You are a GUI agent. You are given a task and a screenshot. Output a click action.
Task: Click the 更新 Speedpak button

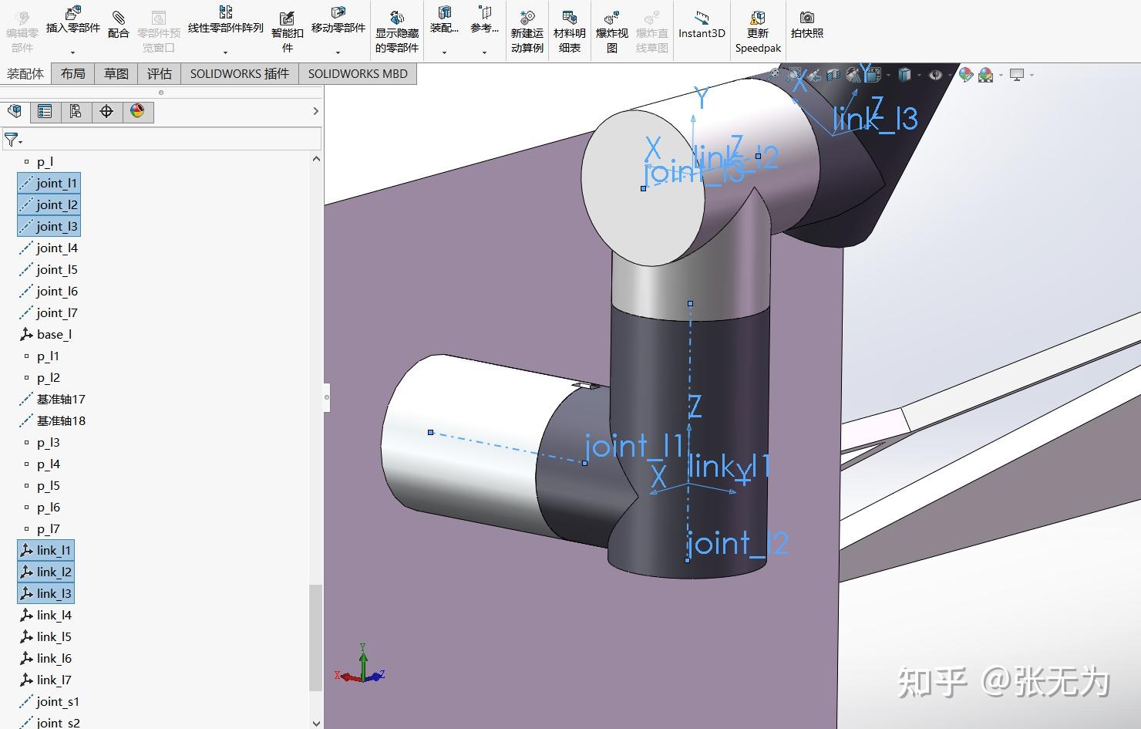click(x=757, y=31)
